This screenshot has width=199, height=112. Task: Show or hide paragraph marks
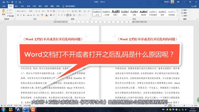(x=88, y=11)
